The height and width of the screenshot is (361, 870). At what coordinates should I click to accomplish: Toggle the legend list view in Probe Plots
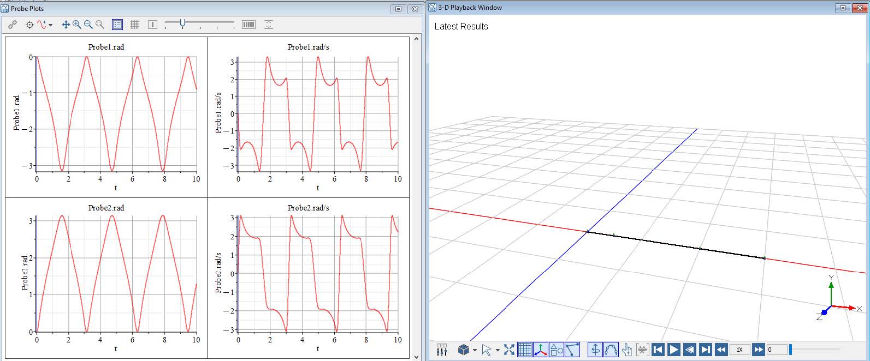(x=117, y=25)
